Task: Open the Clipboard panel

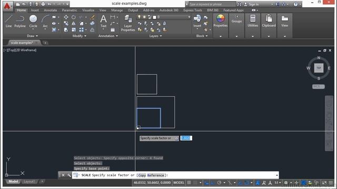Action: click(x=269, y=21)
